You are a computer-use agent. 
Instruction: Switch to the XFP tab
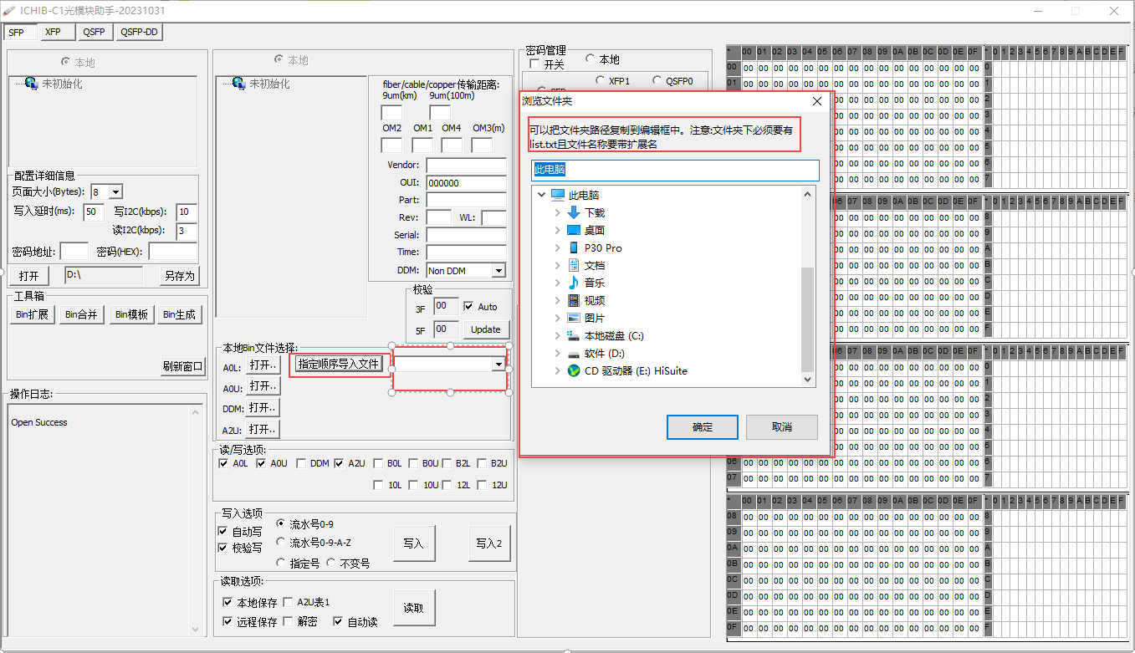[x=54, y=32]
